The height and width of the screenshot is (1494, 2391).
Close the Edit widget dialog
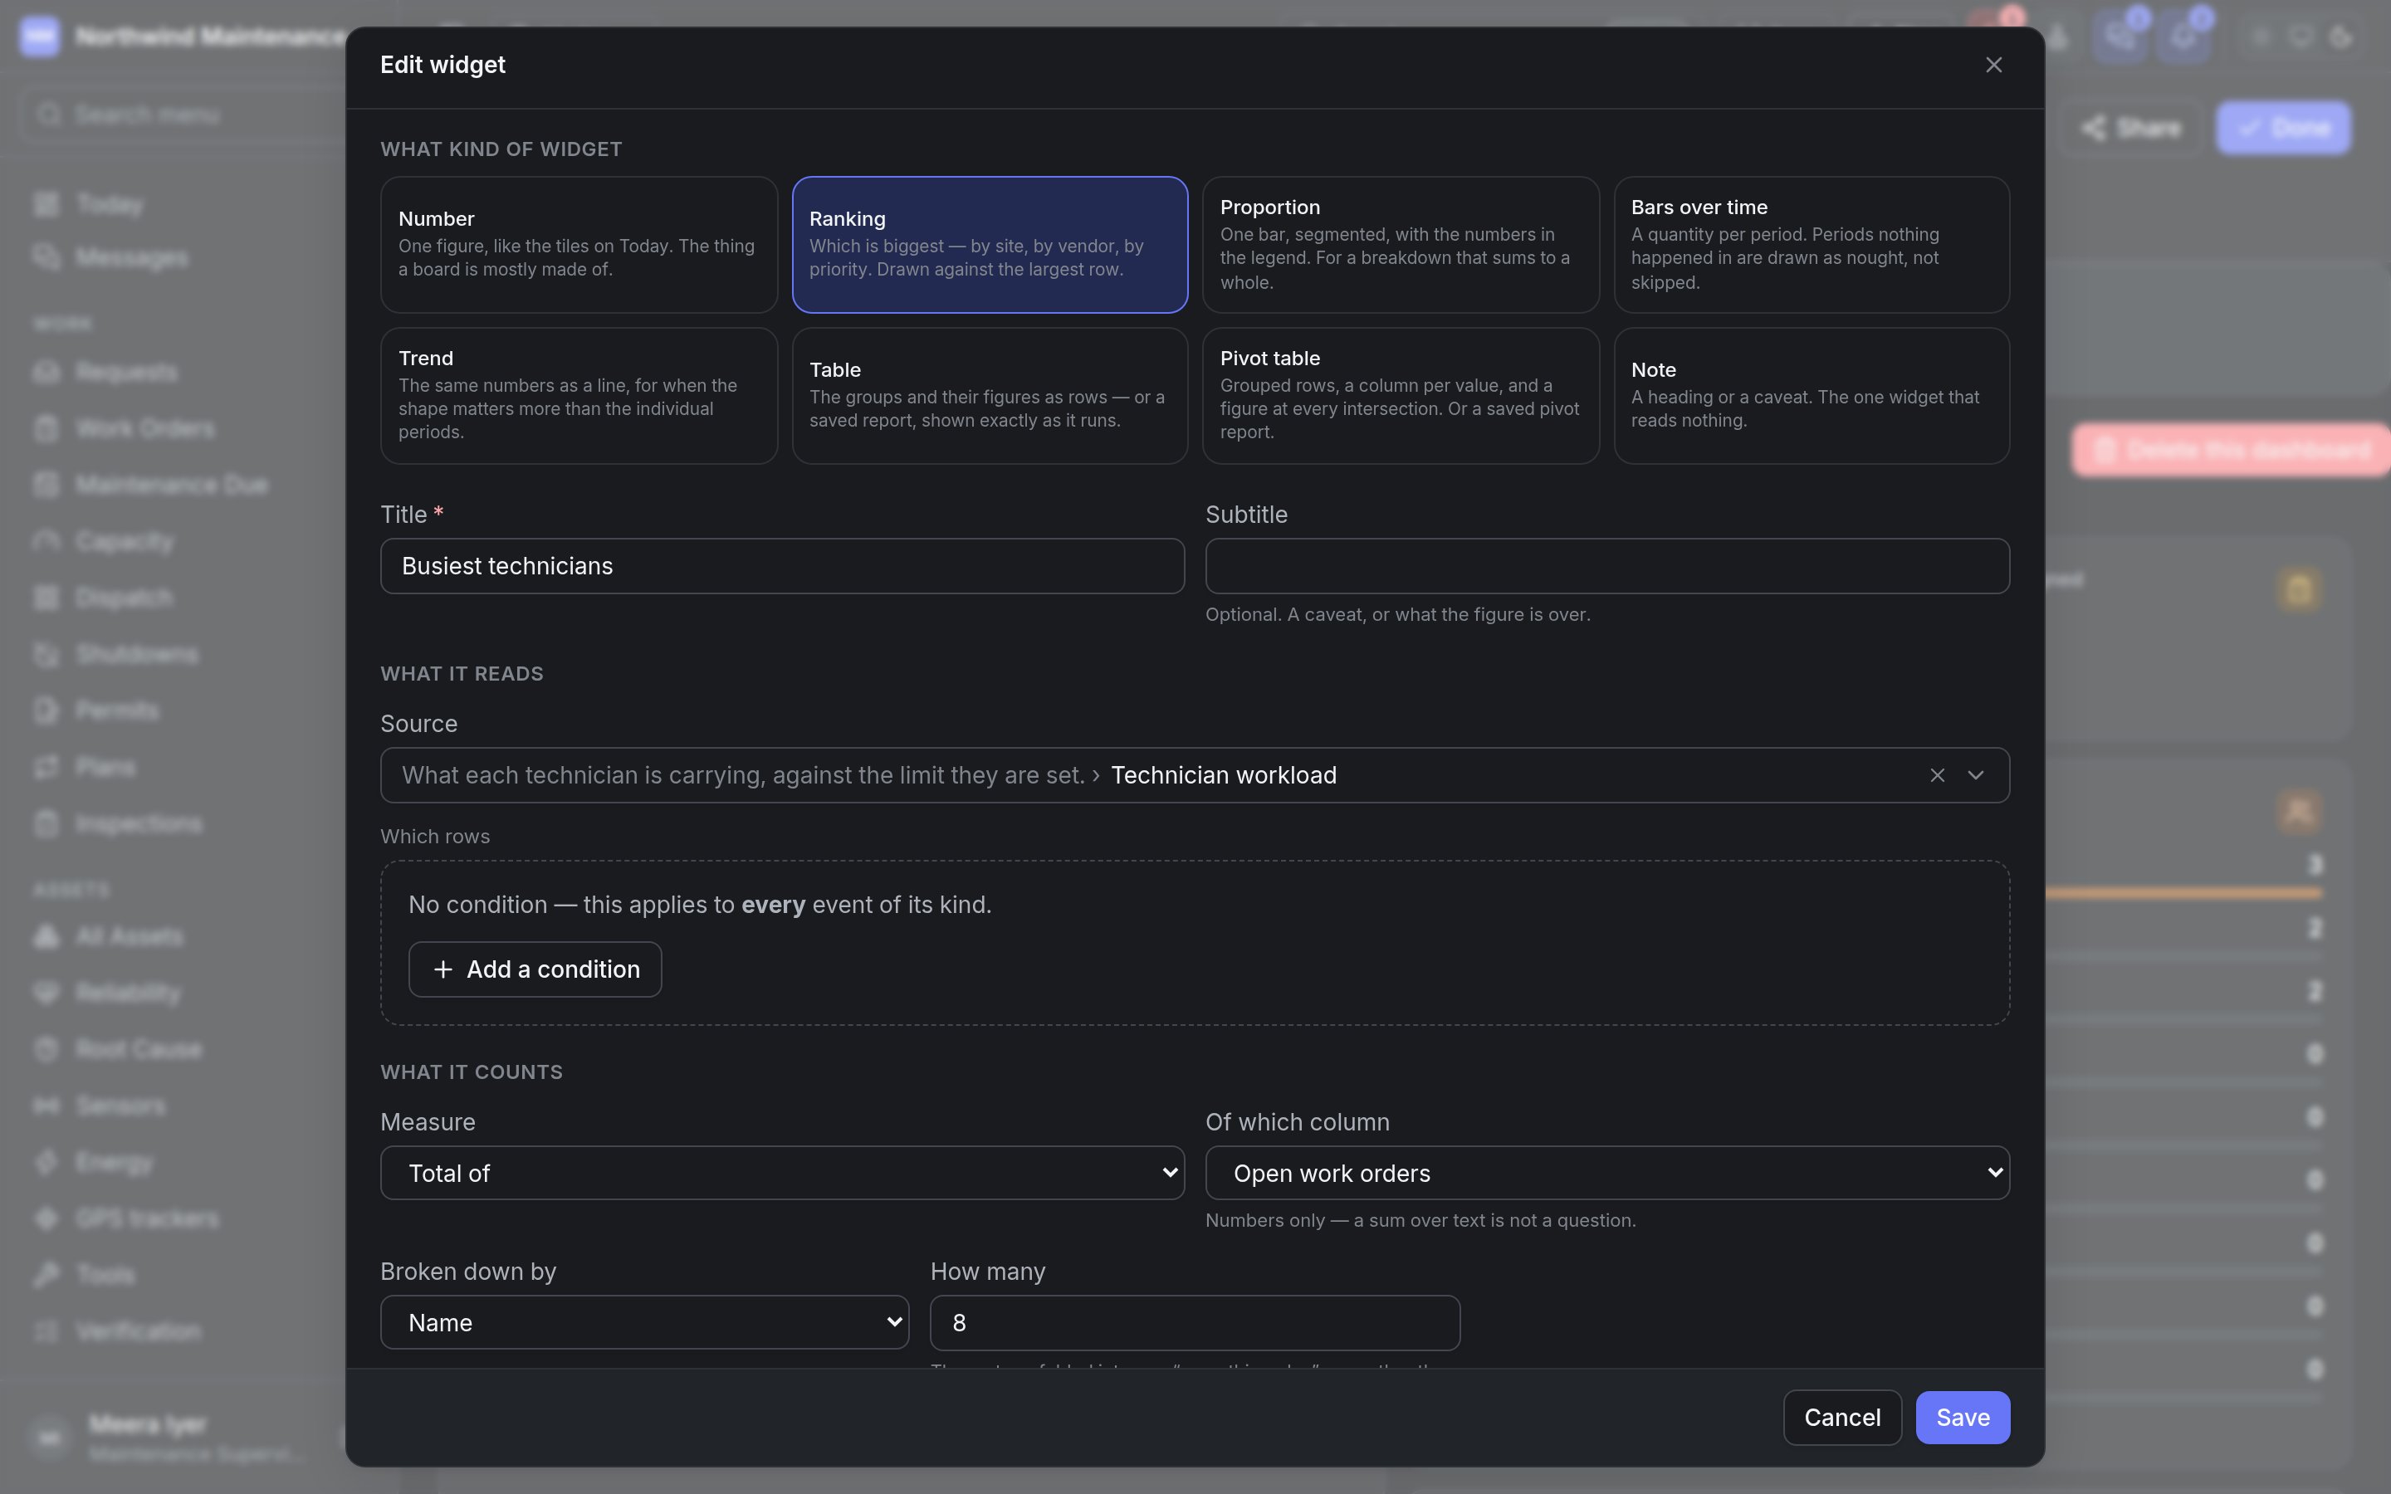[1992, 64]
